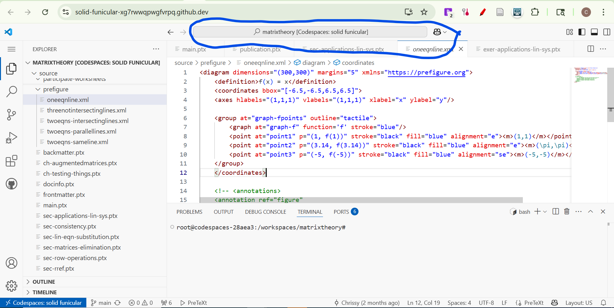The width and height of the screenshot is (614, 308).
Task: Open terminal panel More Actions ellipsis
Action: pyautogui.click(x=579, y=212)
